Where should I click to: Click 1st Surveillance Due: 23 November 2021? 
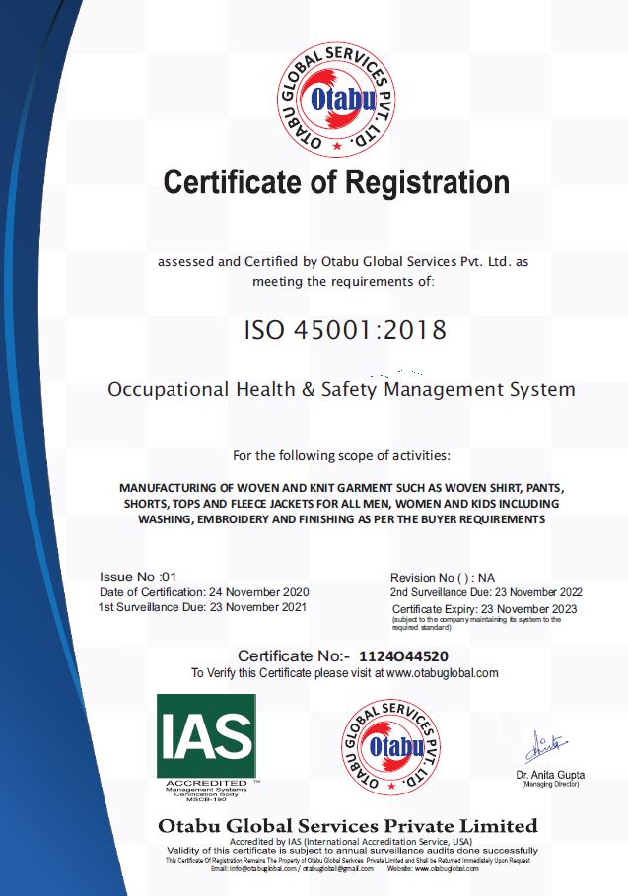(202, 607)
